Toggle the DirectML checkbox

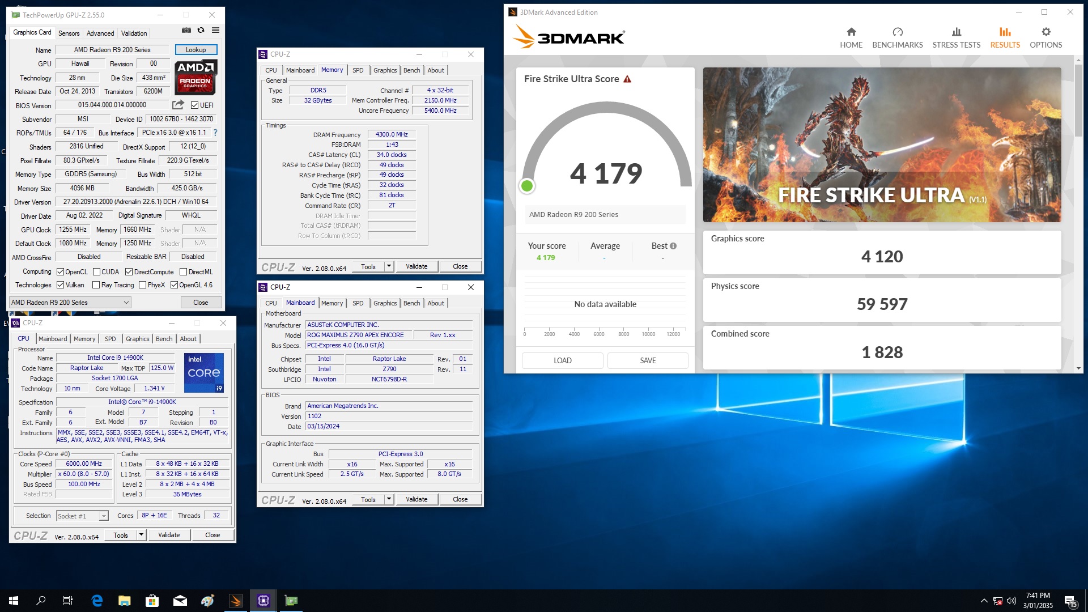pos(183,272)
